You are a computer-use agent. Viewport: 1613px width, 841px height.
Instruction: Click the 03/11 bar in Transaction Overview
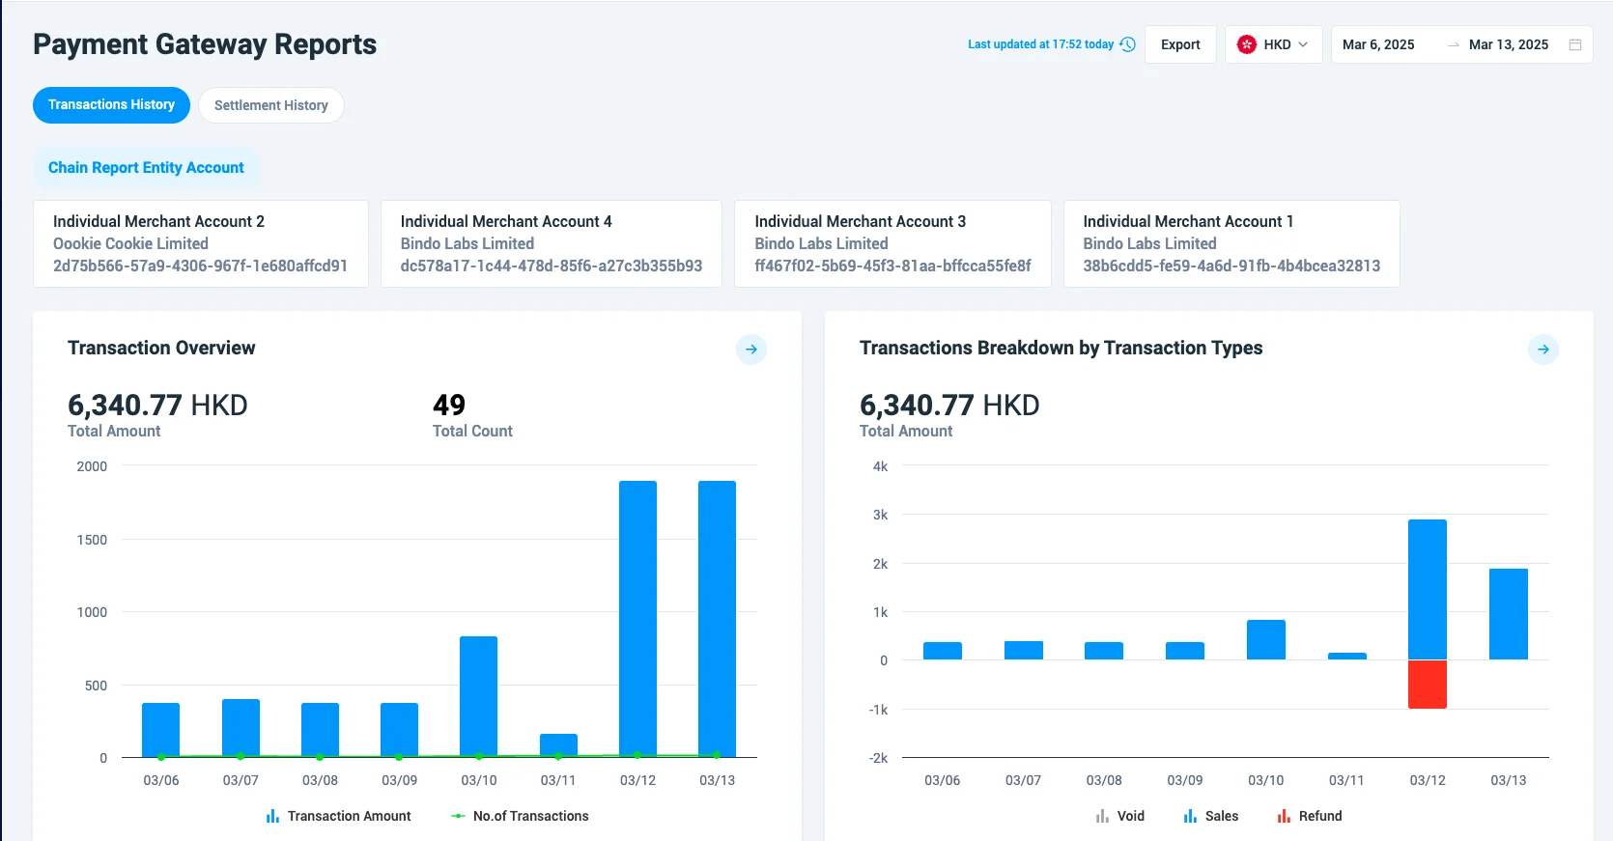(558, 745)
